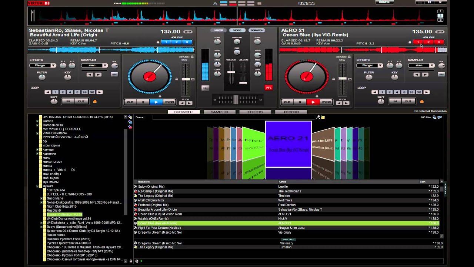
Task: Toggle the left deck hot cue lock
Action: point(158,42)
